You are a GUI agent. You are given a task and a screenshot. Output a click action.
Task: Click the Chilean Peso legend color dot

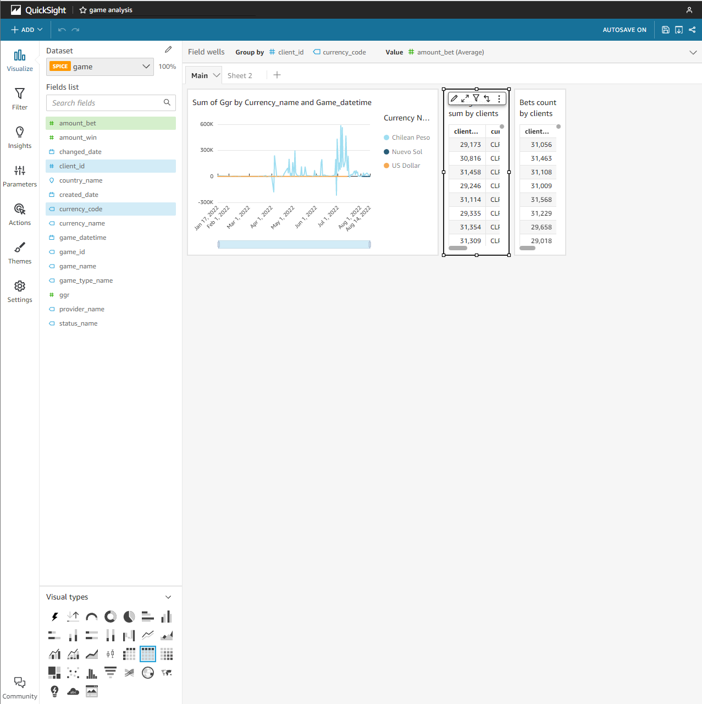point(386,137)
